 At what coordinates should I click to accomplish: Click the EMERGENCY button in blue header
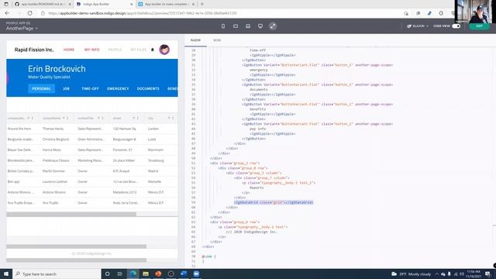coord(118,88)
